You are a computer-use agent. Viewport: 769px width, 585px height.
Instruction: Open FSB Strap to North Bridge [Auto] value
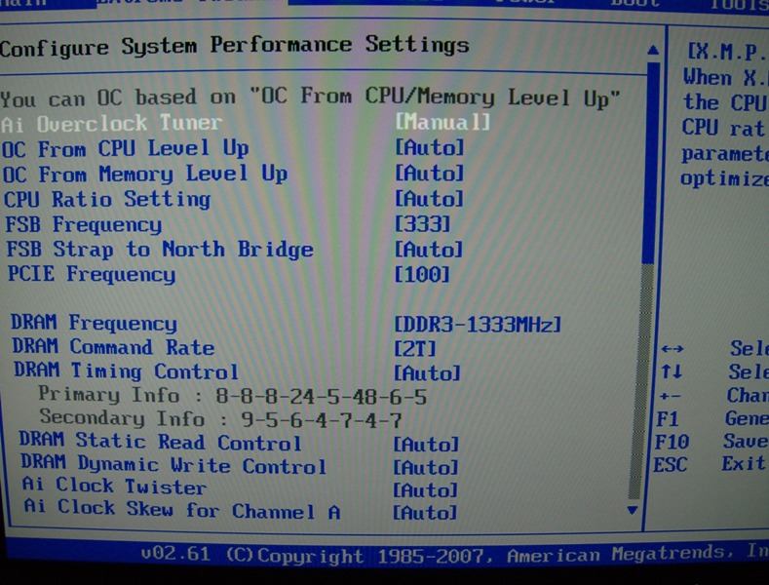pyautogui.click(x=429, y=249)
